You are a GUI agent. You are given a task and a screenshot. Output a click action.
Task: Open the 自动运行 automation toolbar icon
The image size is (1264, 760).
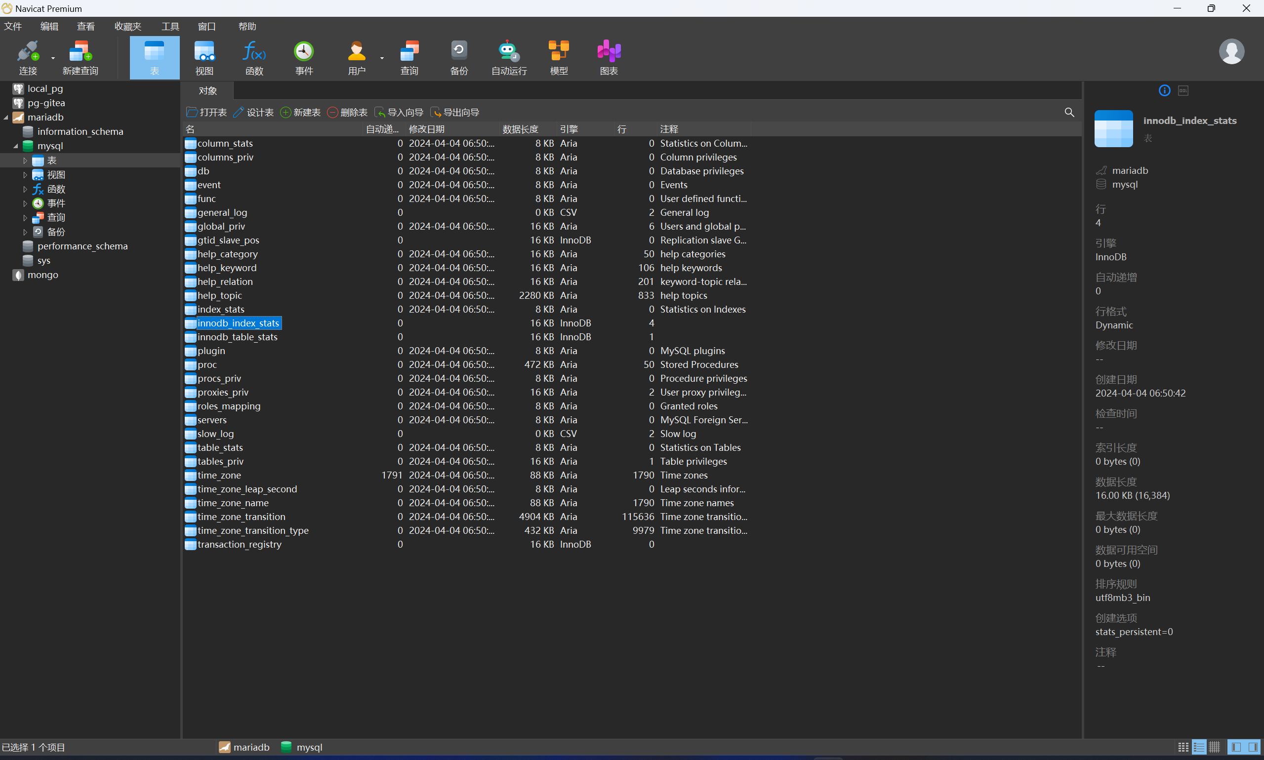click(509, 57)
